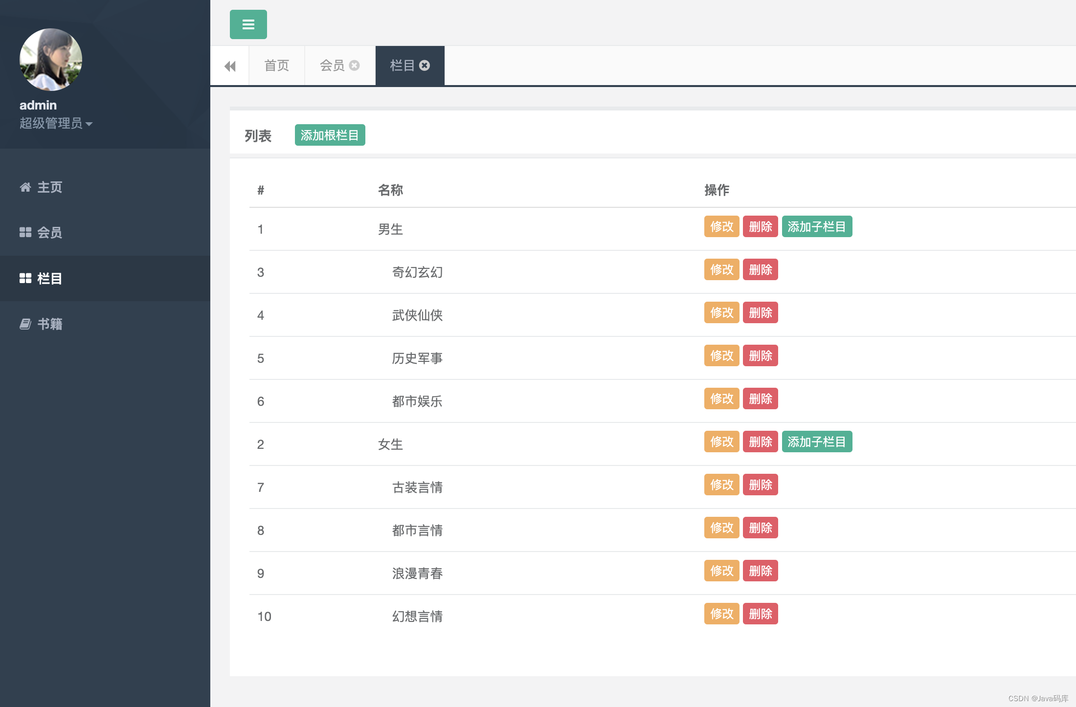Open 书籍 via the book icon in the sidebar
The image size is (1076, 707).
pyautogui.click(x=25, y=324)
